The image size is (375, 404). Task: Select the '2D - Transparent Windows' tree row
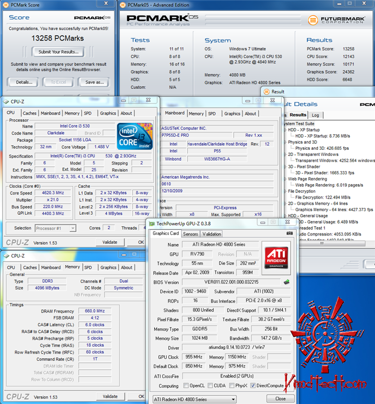313,154
